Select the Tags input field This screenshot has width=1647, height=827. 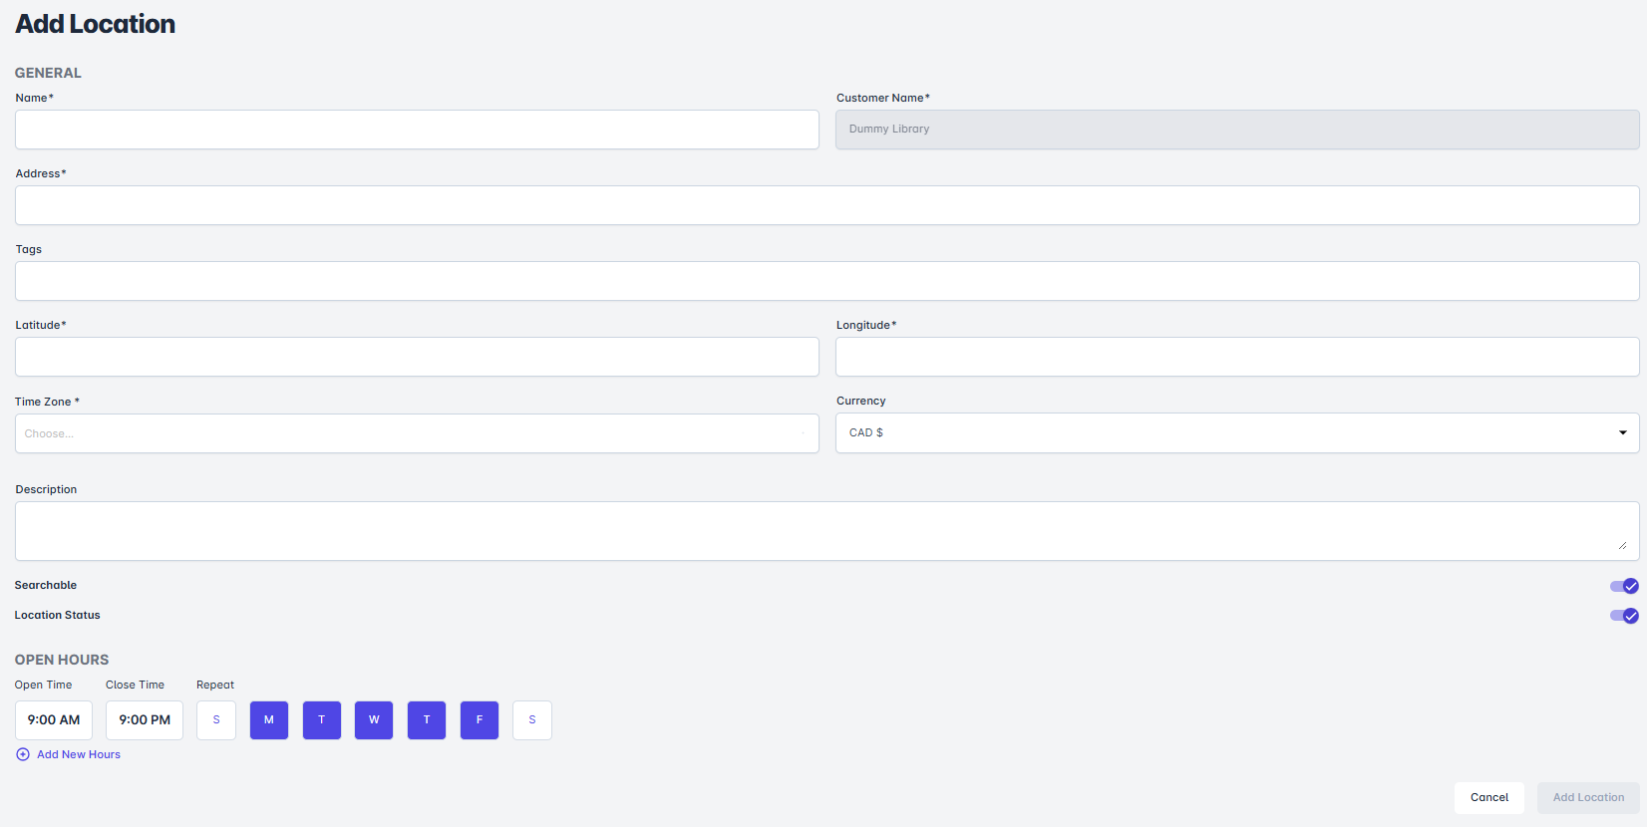coord(826,281)
